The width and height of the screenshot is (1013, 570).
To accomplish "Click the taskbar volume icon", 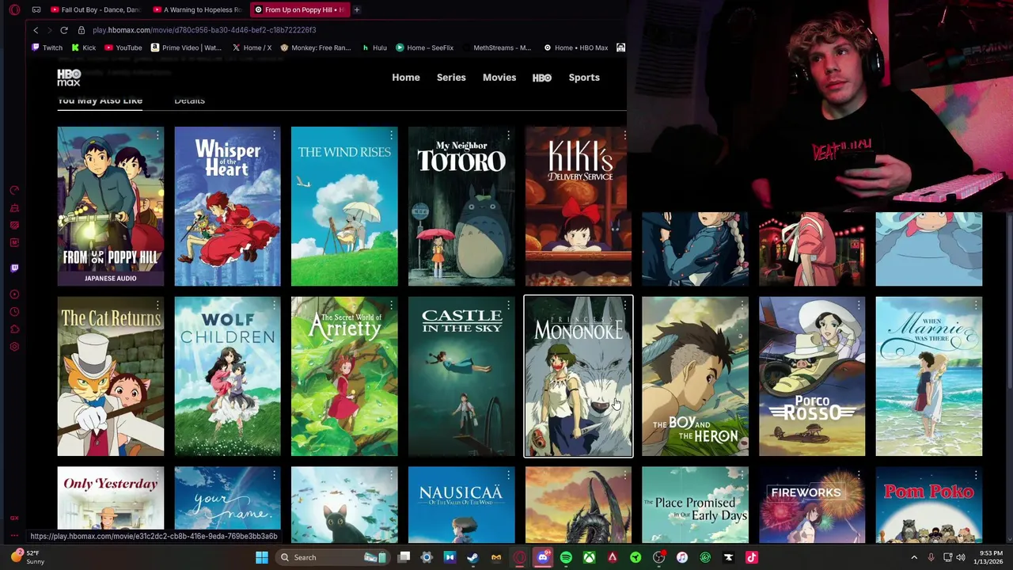I will [961, 557].
